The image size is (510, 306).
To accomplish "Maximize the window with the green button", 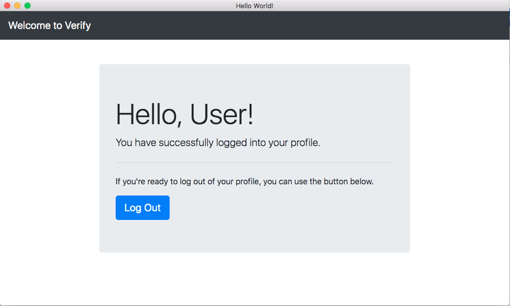I will coord(27,6).
